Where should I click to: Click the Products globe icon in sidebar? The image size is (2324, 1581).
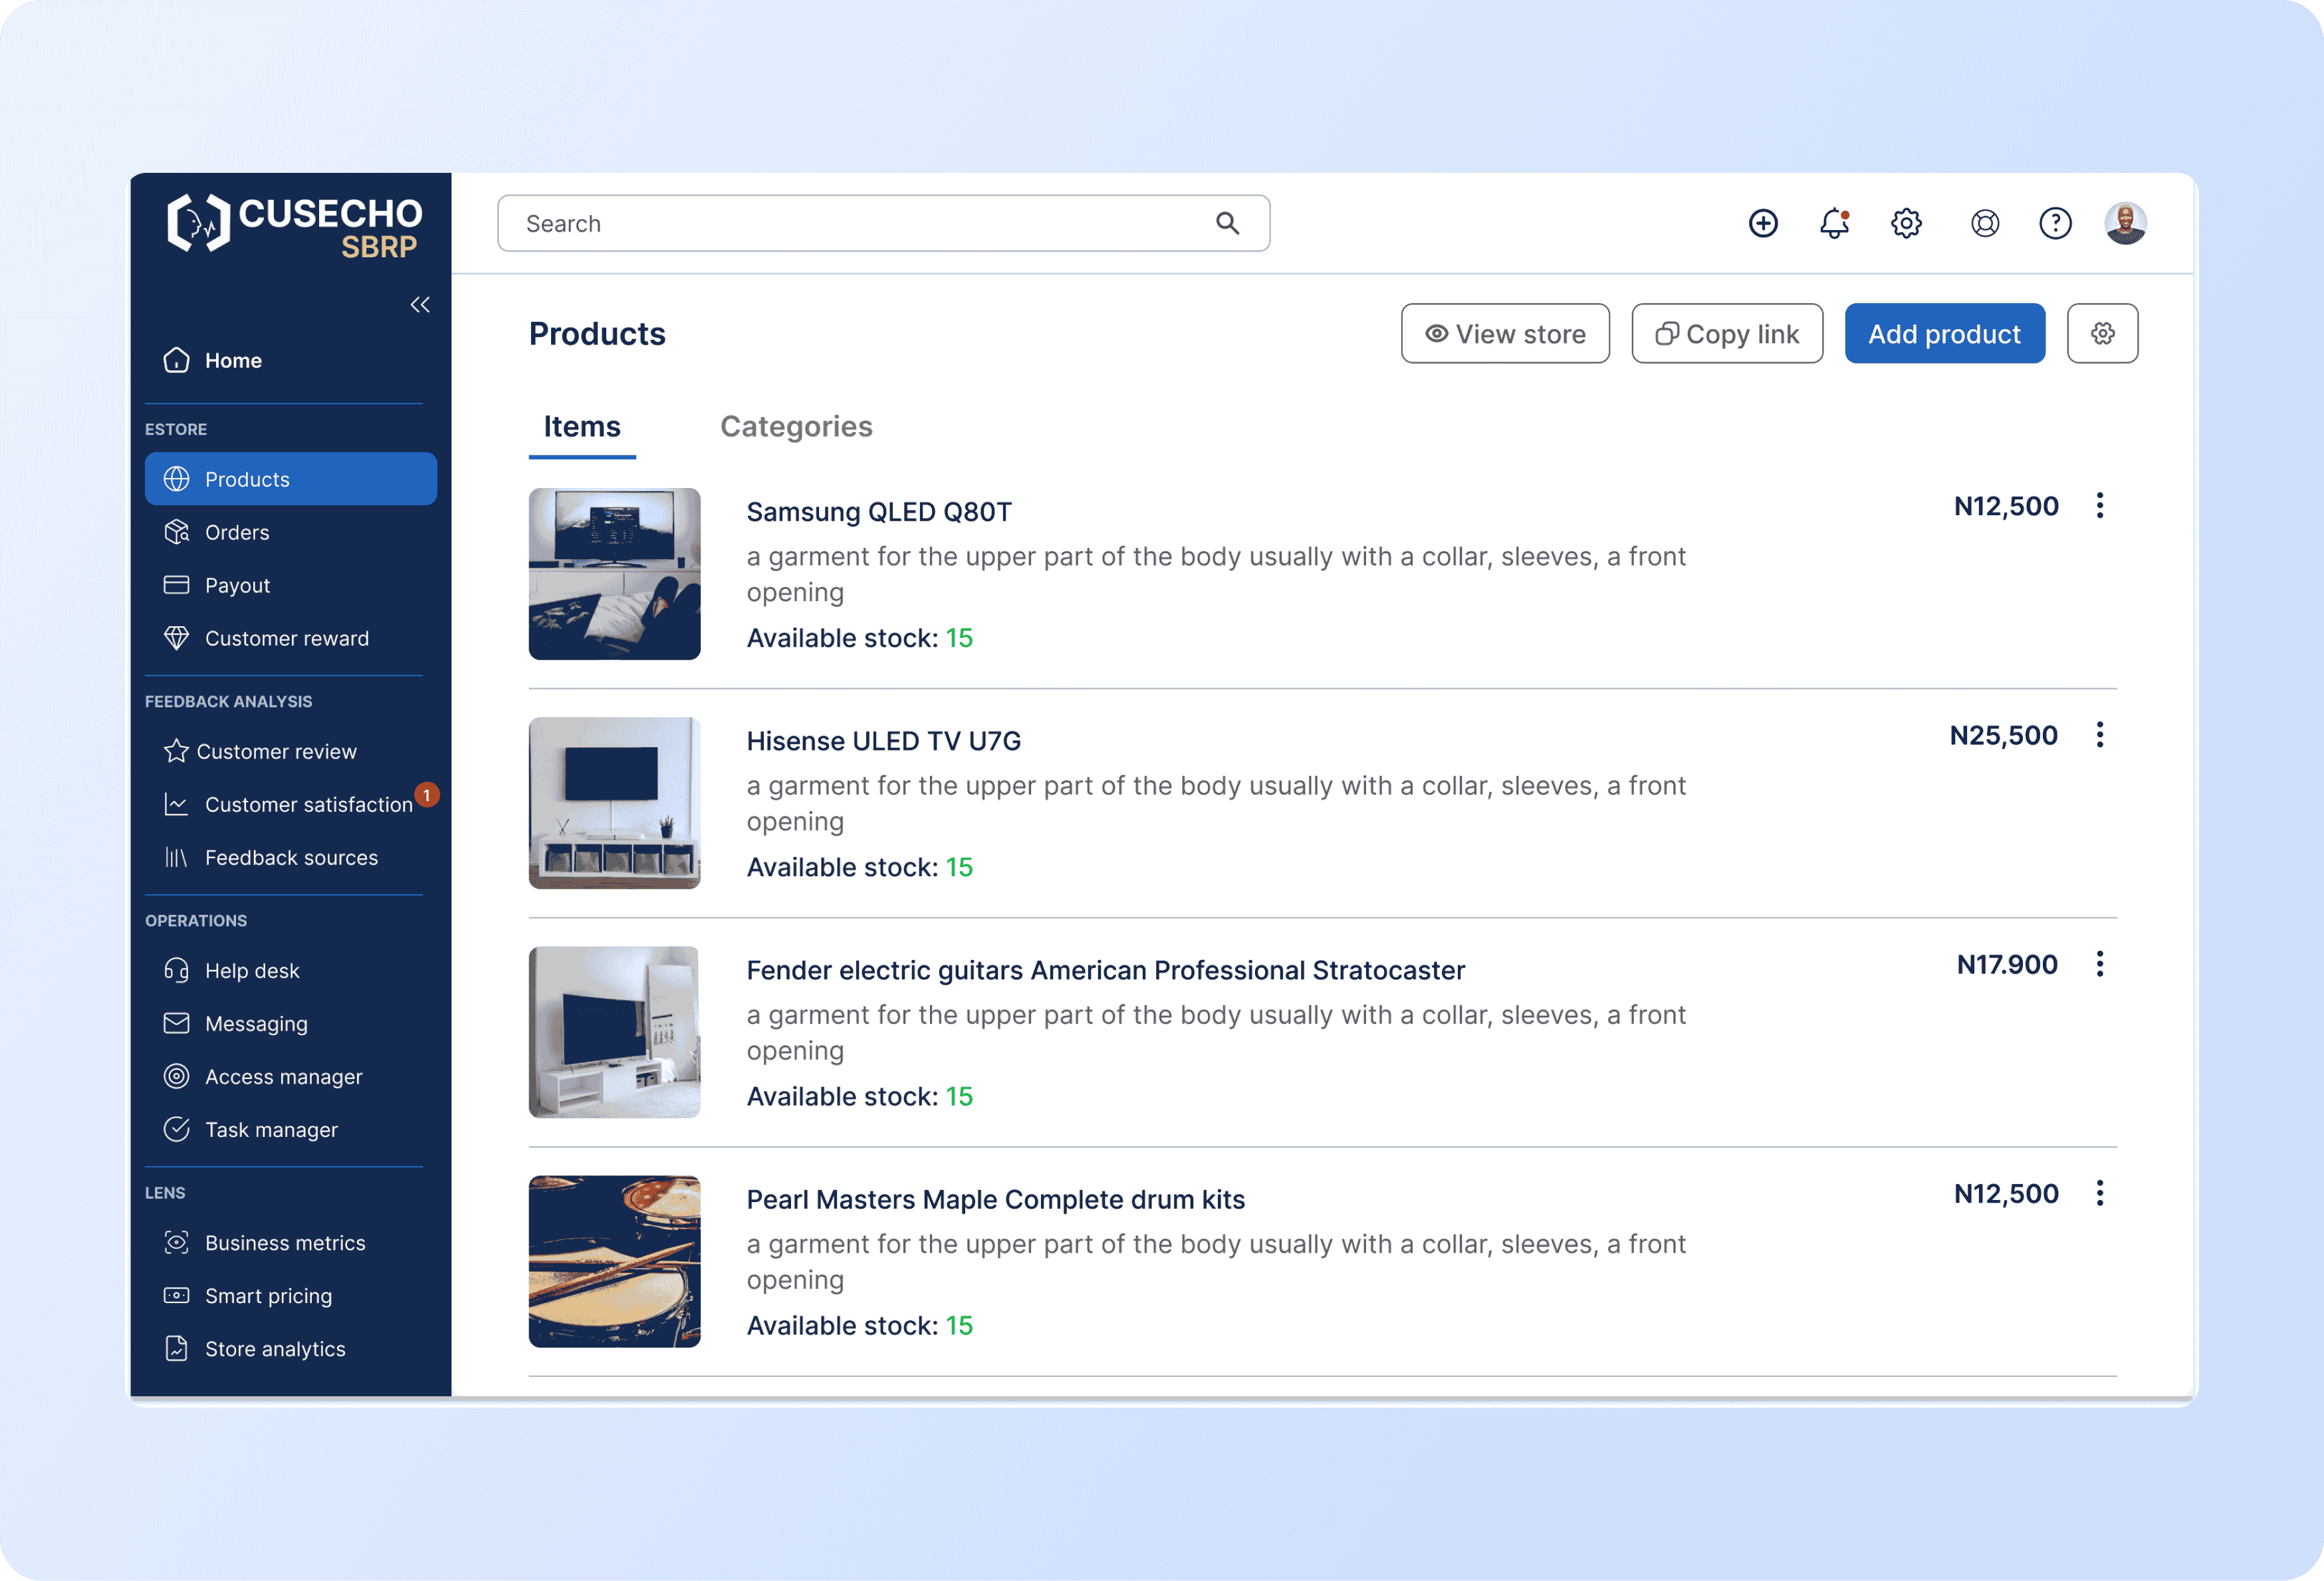pyautogui.click(x=176, y=479)
